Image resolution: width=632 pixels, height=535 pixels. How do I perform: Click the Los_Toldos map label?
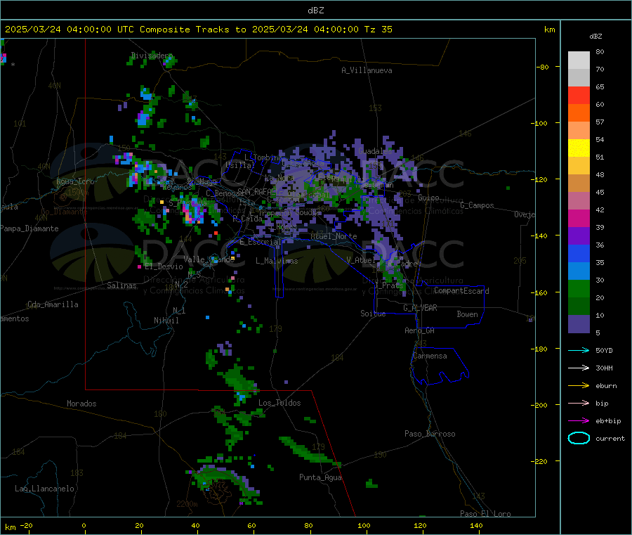(x=279, y=403)
